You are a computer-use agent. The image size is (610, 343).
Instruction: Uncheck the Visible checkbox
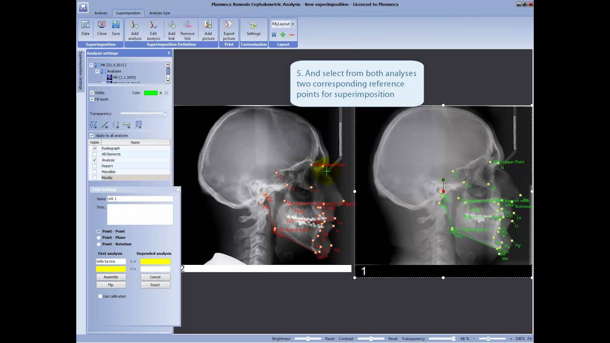pyautogui.click(x=92, y=93)
